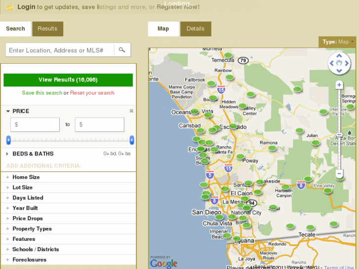
Task: Click the maximum price slider handle
Action: pos(132,140)
